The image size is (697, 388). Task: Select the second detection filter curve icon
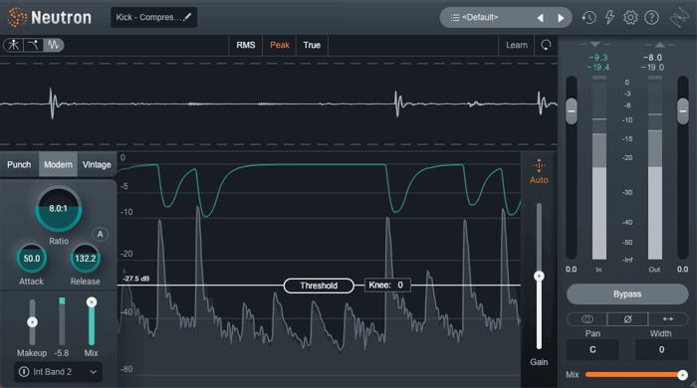[33, 45]
